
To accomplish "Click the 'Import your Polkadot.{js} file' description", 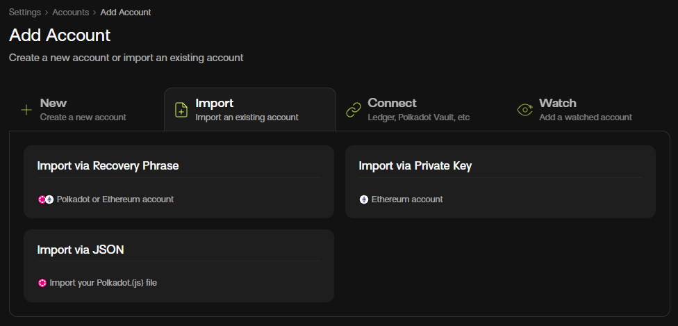I will tap(103, 283).
